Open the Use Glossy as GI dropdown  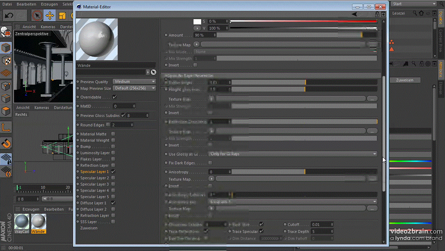[x=293, y=154]
